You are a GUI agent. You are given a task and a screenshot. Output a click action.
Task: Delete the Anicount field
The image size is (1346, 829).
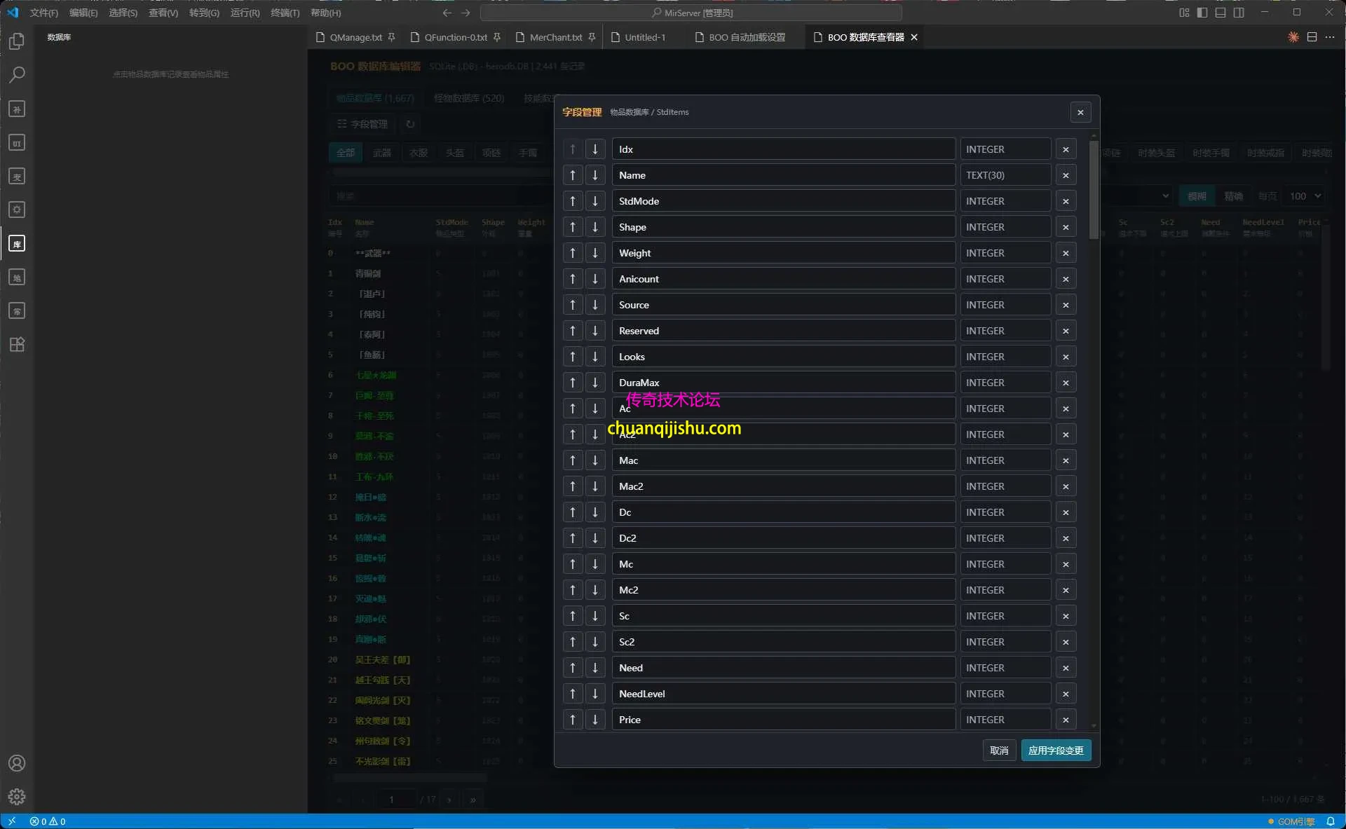click(1066, 279)
